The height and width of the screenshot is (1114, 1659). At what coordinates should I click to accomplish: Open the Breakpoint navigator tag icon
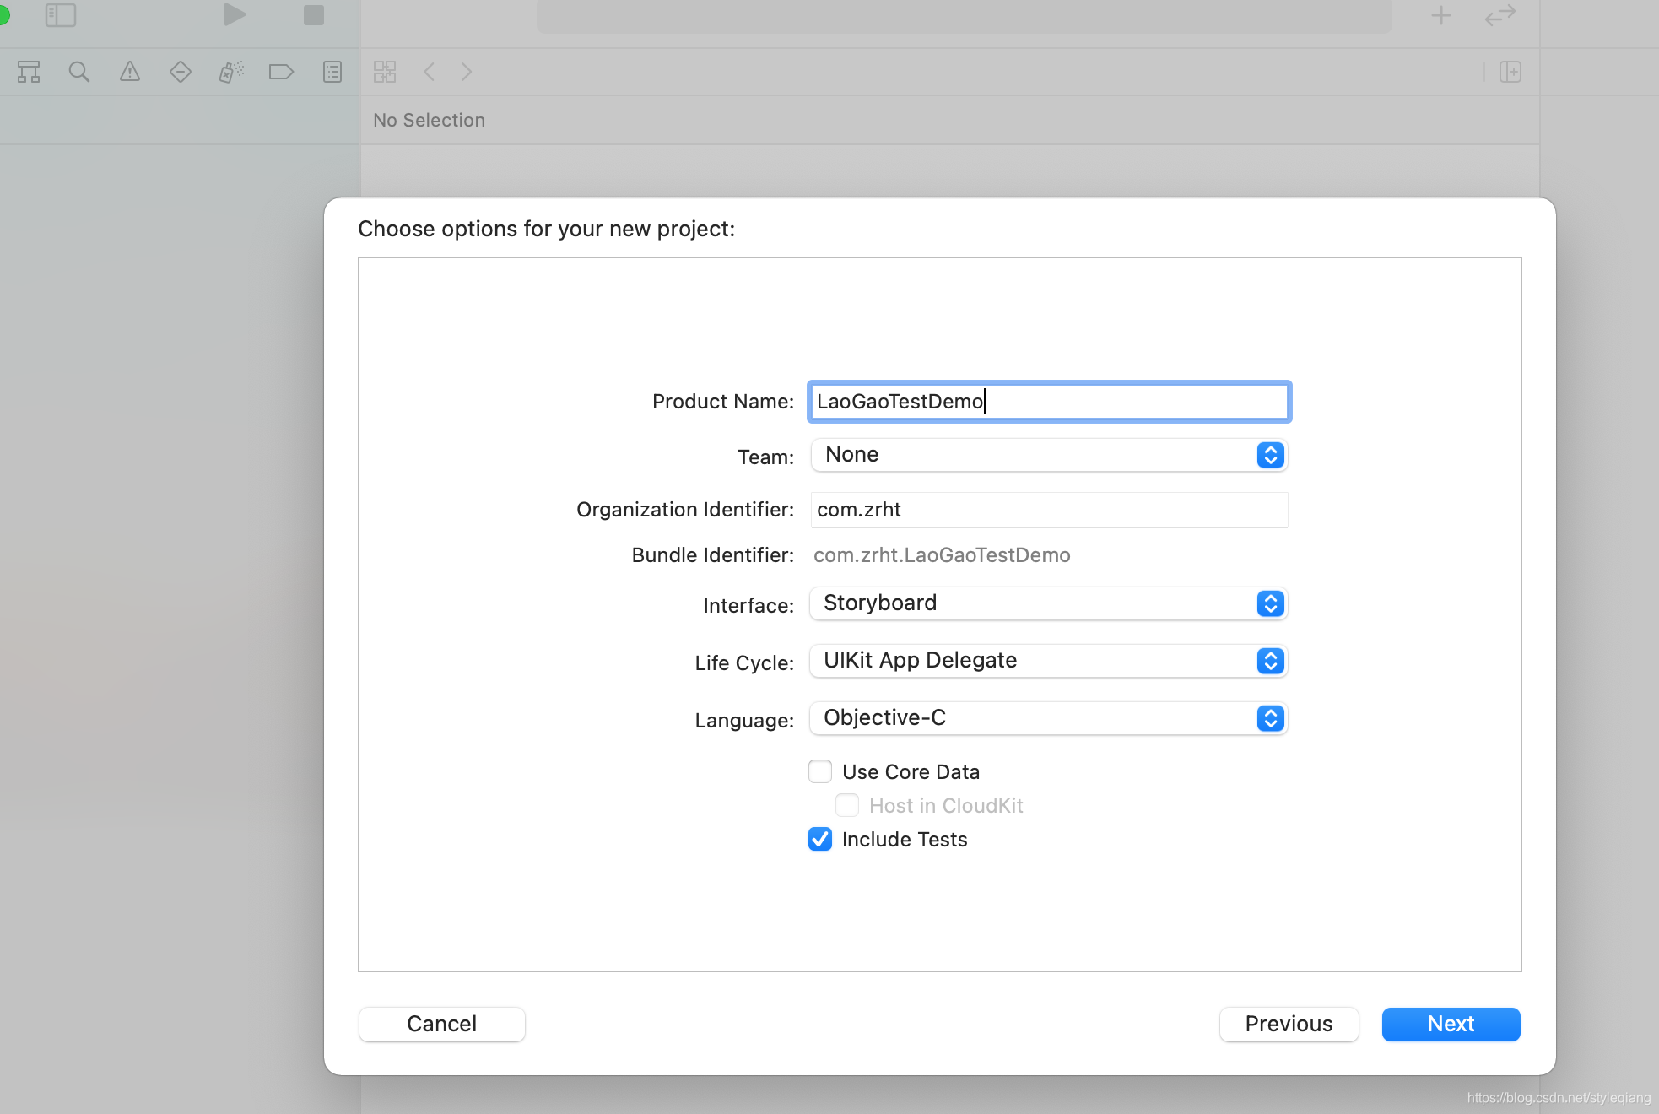coord(281,73)
